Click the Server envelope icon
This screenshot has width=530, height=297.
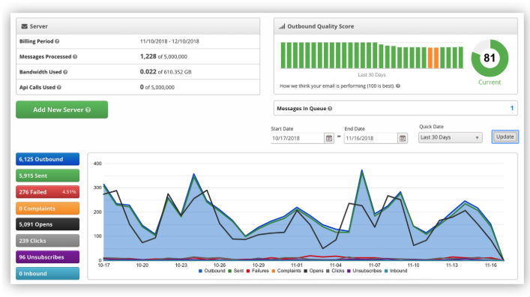pos(24,26)
